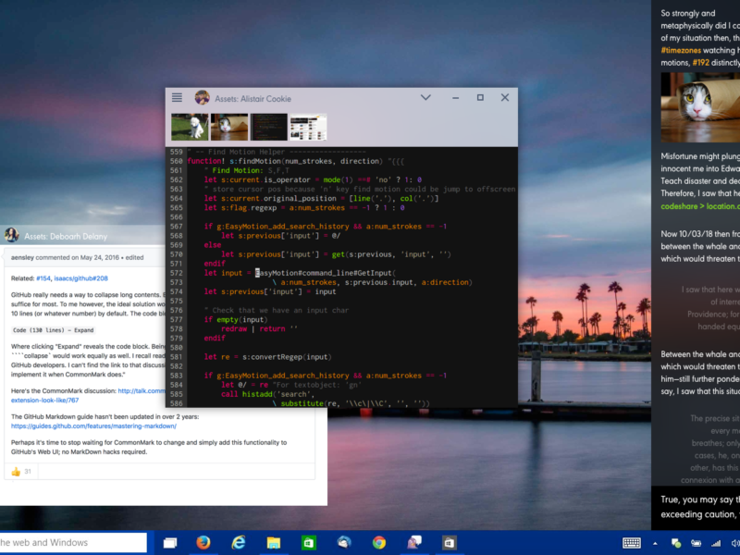Select the dark code screenshot thumbnail
Viewport: 740px width, 555px height.
pos(269,127)
